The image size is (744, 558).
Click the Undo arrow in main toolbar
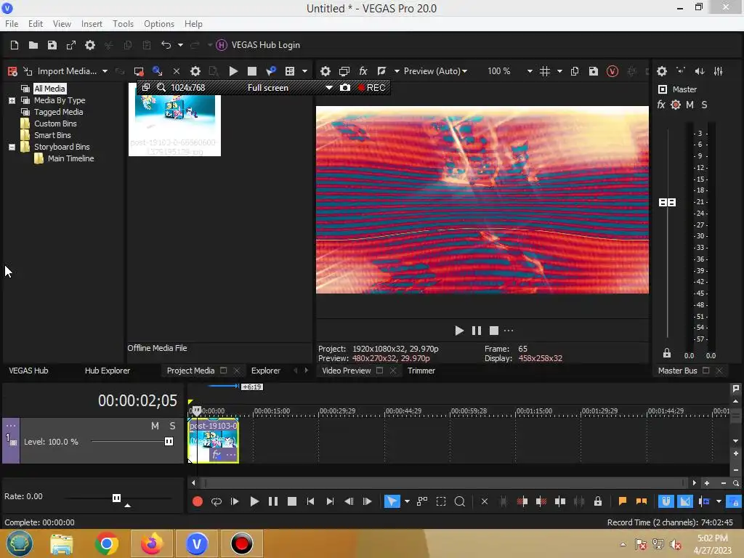[x=166, y=45]
